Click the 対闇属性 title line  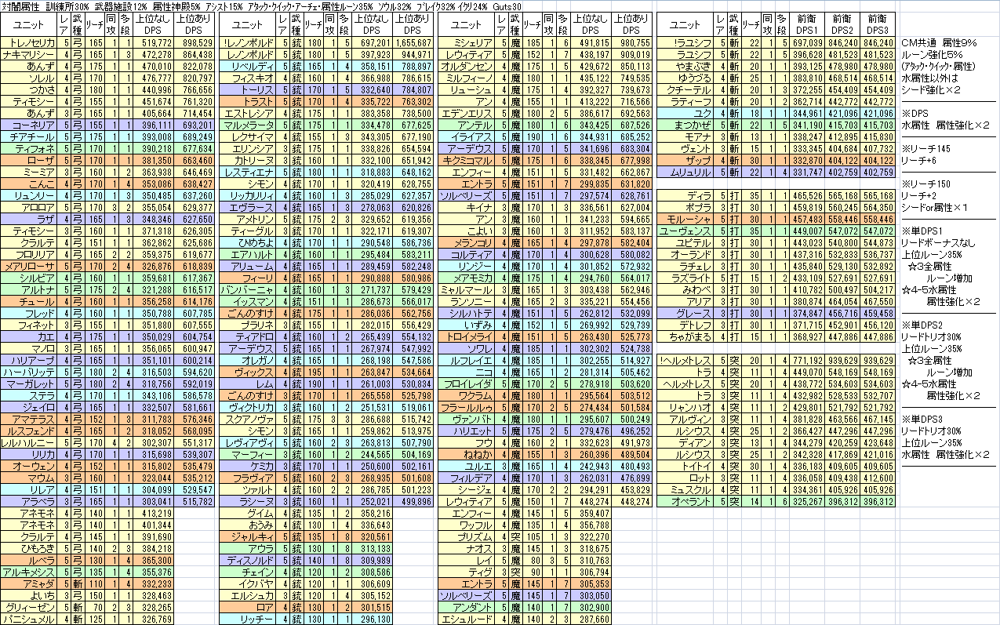click(263, 5)
